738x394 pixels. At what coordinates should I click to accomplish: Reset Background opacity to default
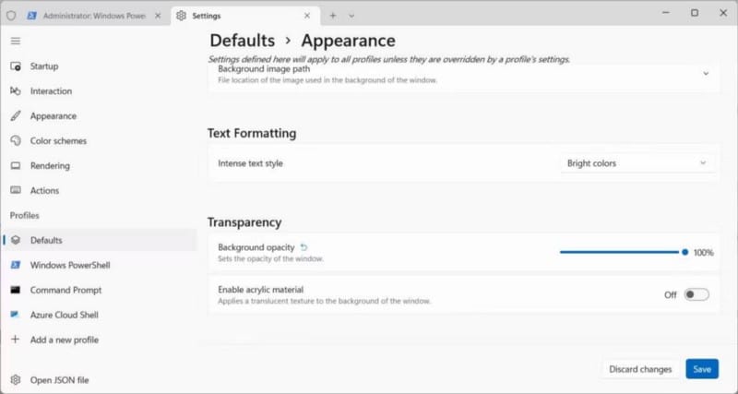(304, 247)
